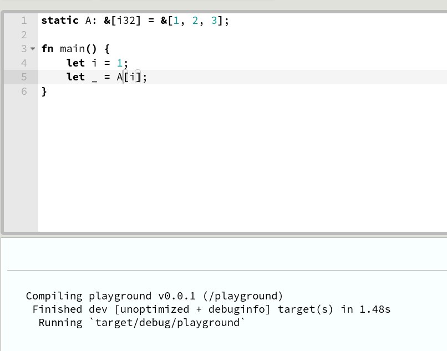Select line number 6 in gutter
This screenshot has height=351, width=447.
click(x=24, y=91)
